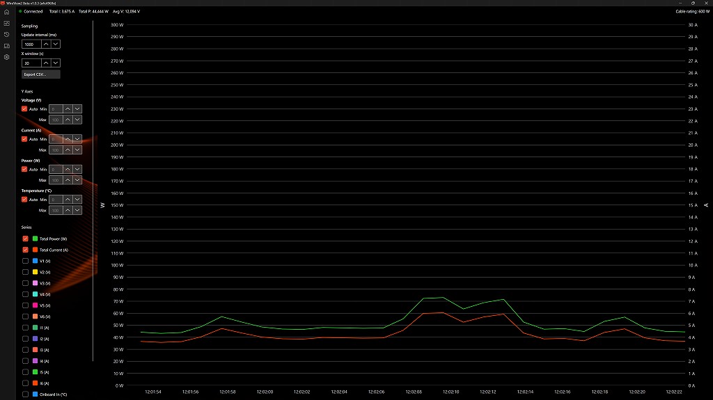The width and height of the screenshot is (713, 400).
Task: Click the green Total Power color swatch
Action: (x=35, y=239)
